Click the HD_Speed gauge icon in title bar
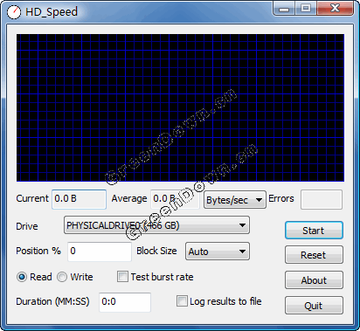 pos(14,12)
